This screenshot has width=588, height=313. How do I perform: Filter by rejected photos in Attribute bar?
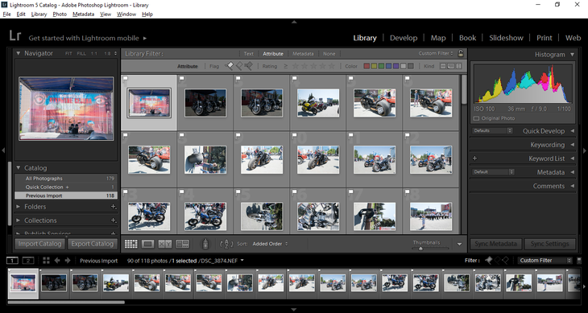click(248, 66)
